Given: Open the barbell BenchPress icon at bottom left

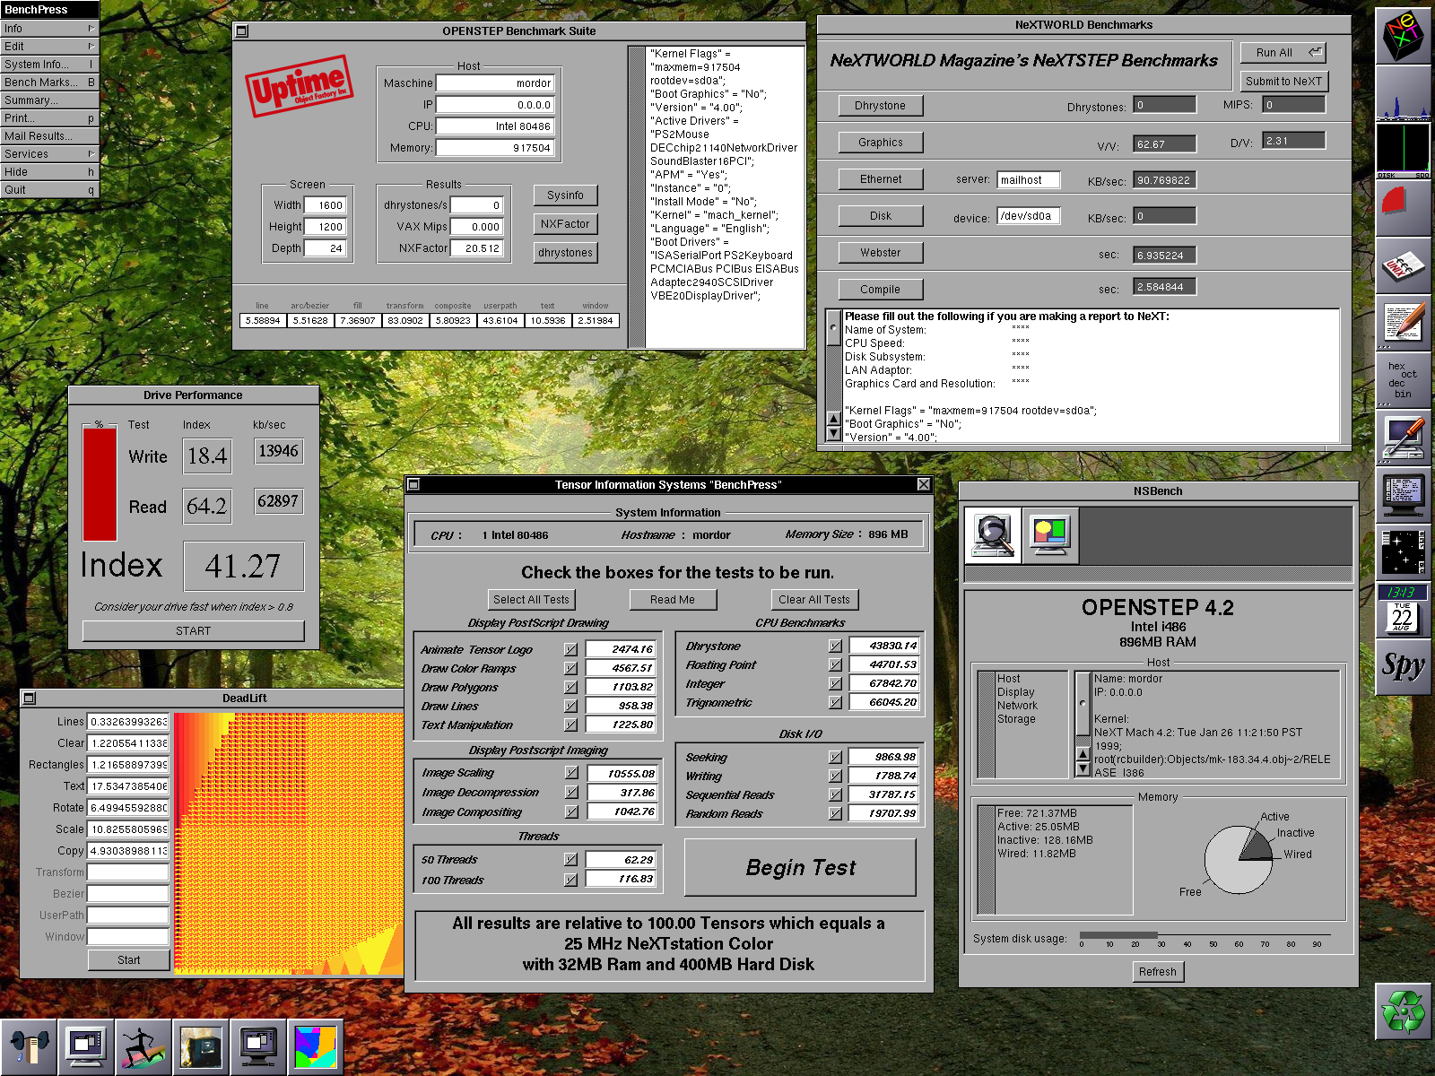Looking at the screenshot, I should 29,1047.
